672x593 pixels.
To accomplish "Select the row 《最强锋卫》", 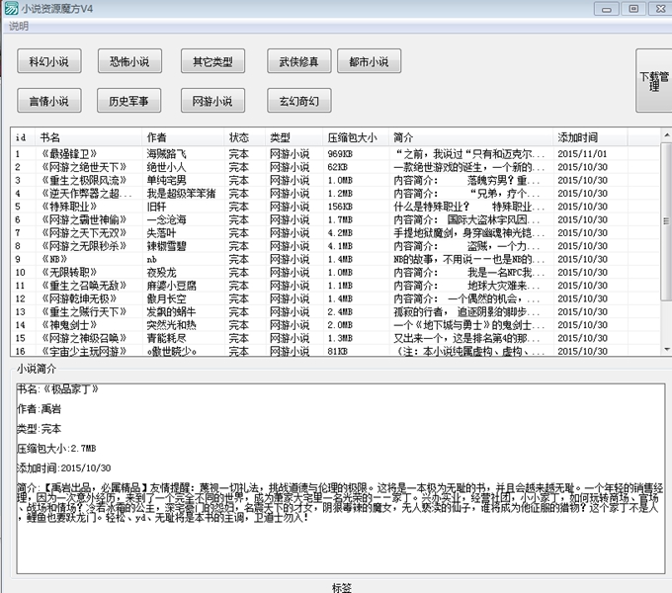I will (x=335, y=154).
